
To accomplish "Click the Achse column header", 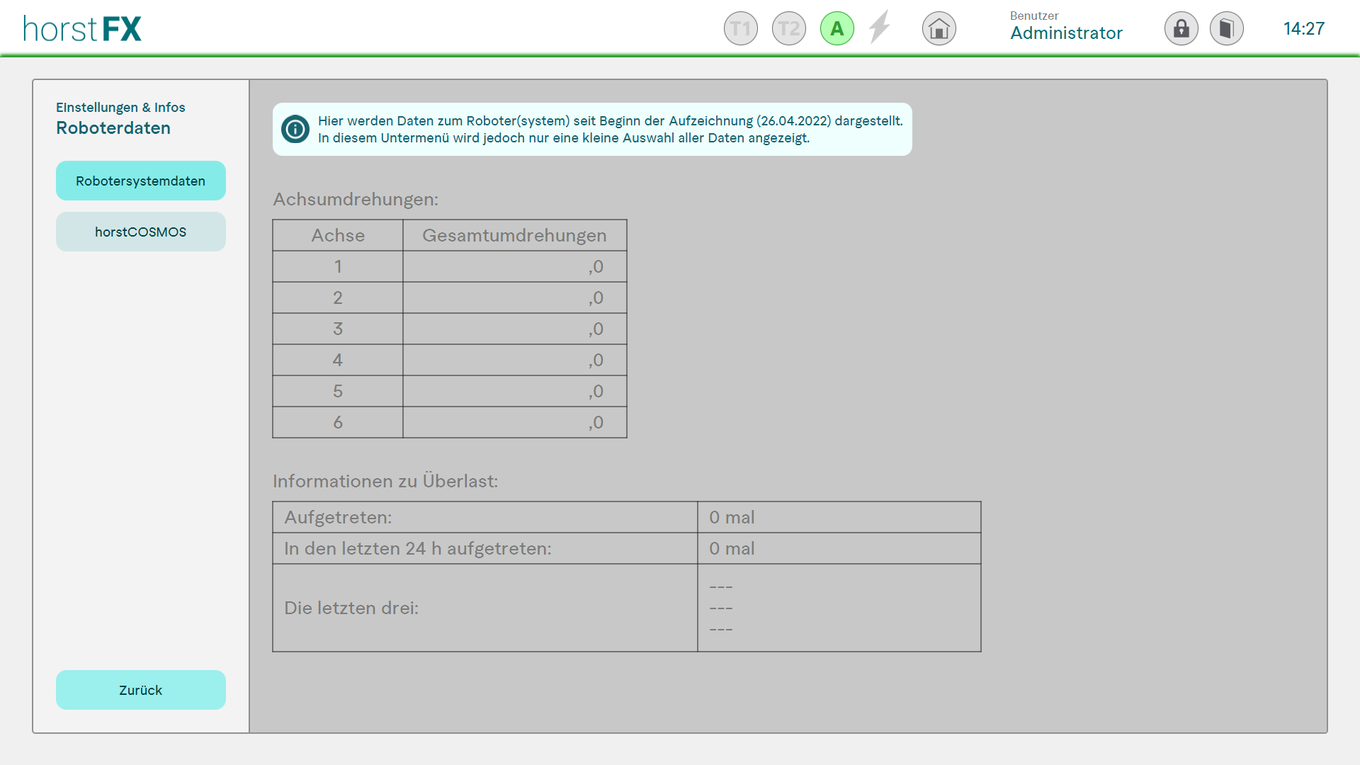I will click(338, 235).
